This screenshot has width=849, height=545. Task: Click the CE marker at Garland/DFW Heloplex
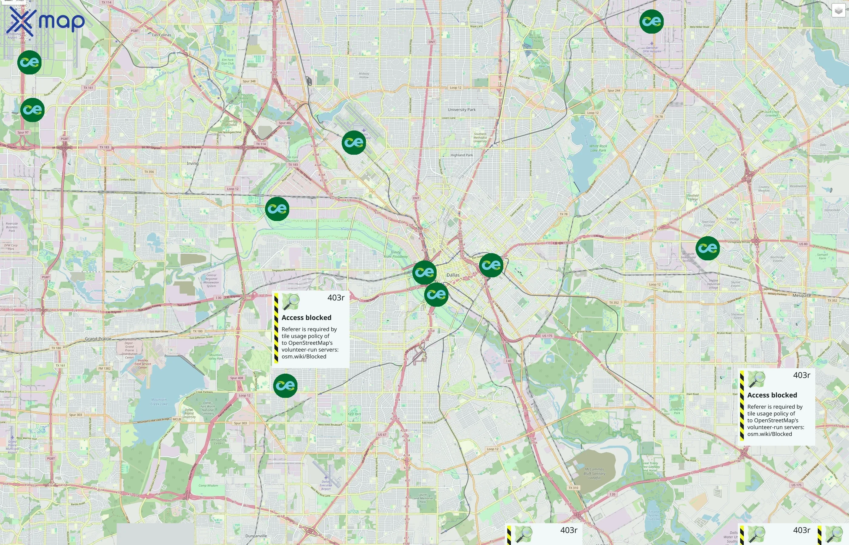tap(652, 21)
